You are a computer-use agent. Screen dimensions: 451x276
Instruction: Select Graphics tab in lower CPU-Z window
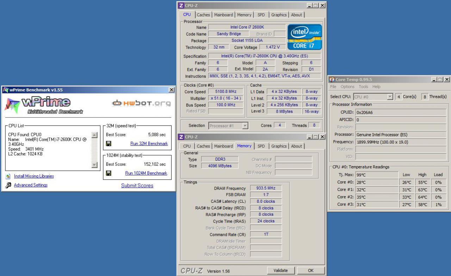point(279,146)
